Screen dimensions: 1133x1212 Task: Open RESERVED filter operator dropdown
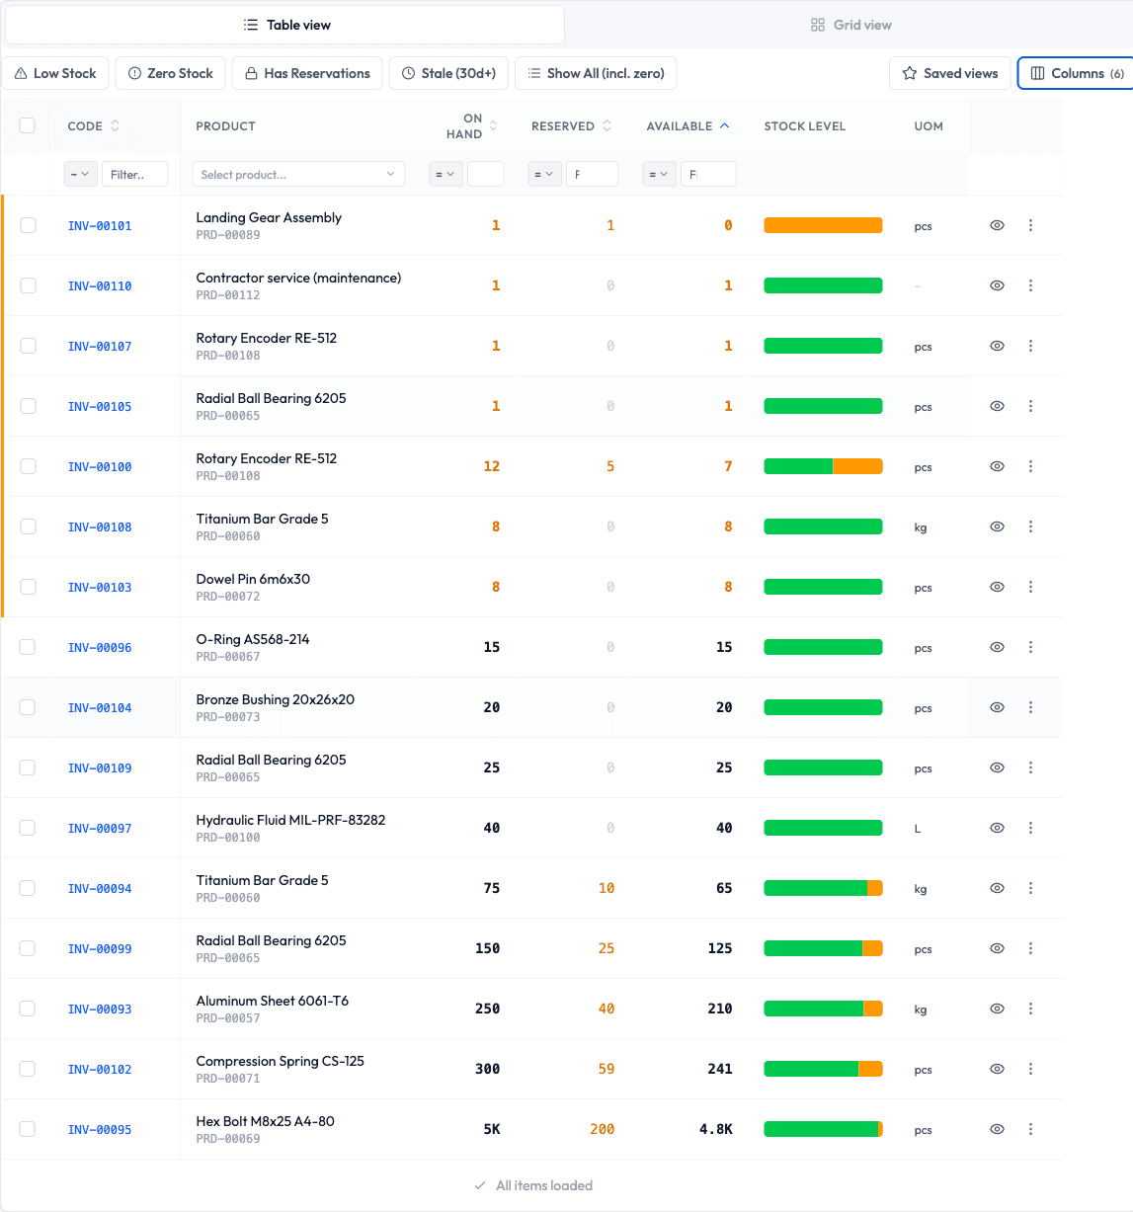544,174
